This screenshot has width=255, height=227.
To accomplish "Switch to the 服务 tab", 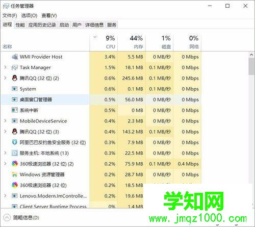I will [x=112, y=25].
